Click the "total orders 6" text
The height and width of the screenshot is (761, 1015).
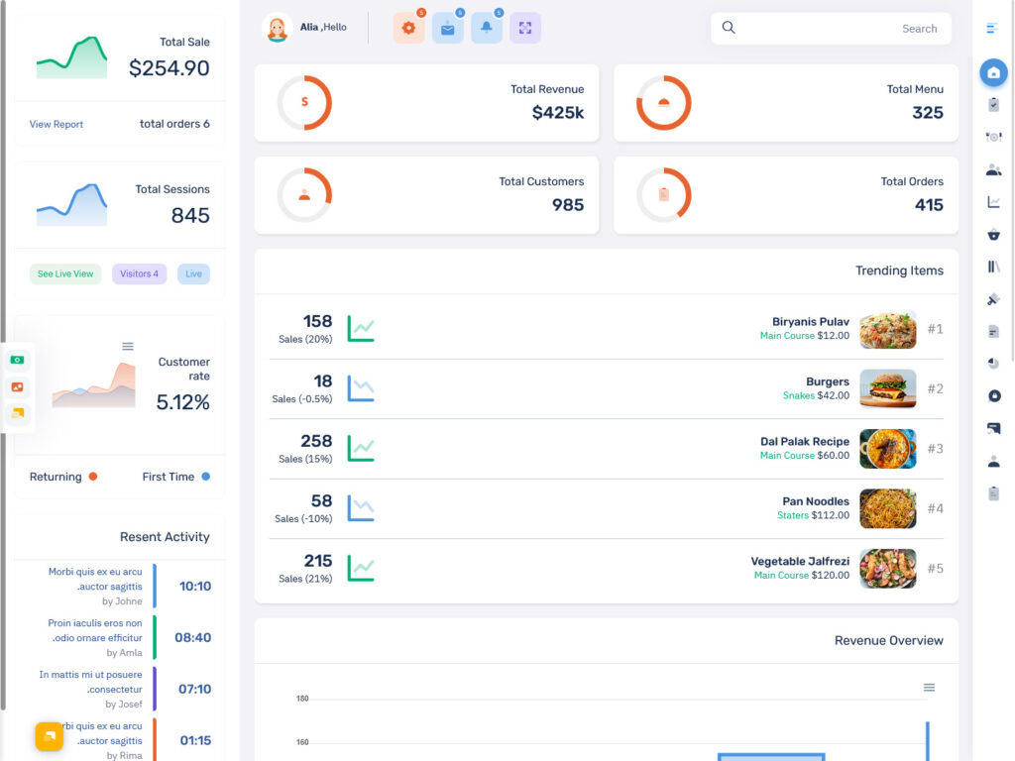(174, 124)
